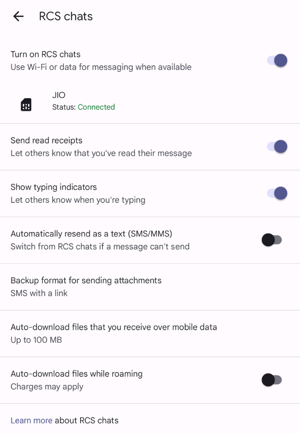Toggle the Show typing indicators switch

[x=277, y=193]
